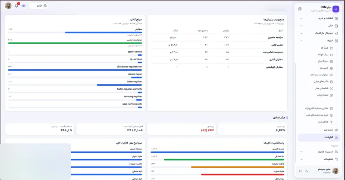Click the printer icon beside قالب‌های چاپی
This screenshot has height=180, width=345.
click(331, 81)
